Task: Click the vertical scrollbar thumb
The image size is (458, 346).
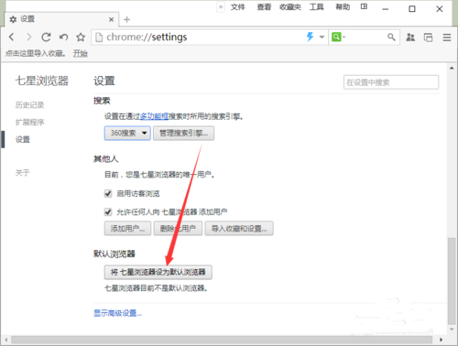Action: (452, 281)
